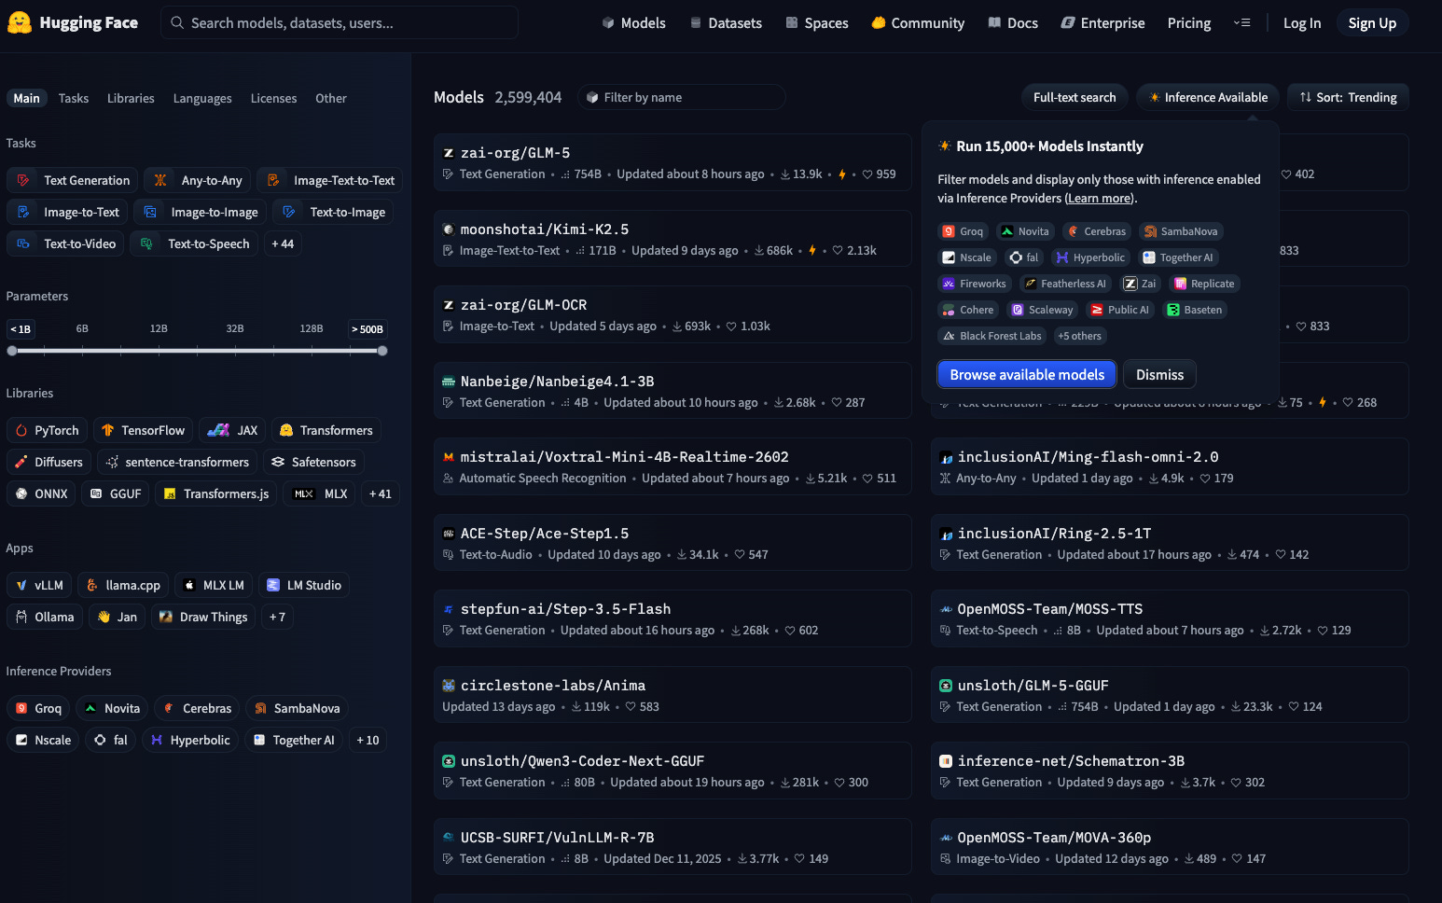Expand the +41 more libraries list
1442x903 pixels.
tap(381, 493)
